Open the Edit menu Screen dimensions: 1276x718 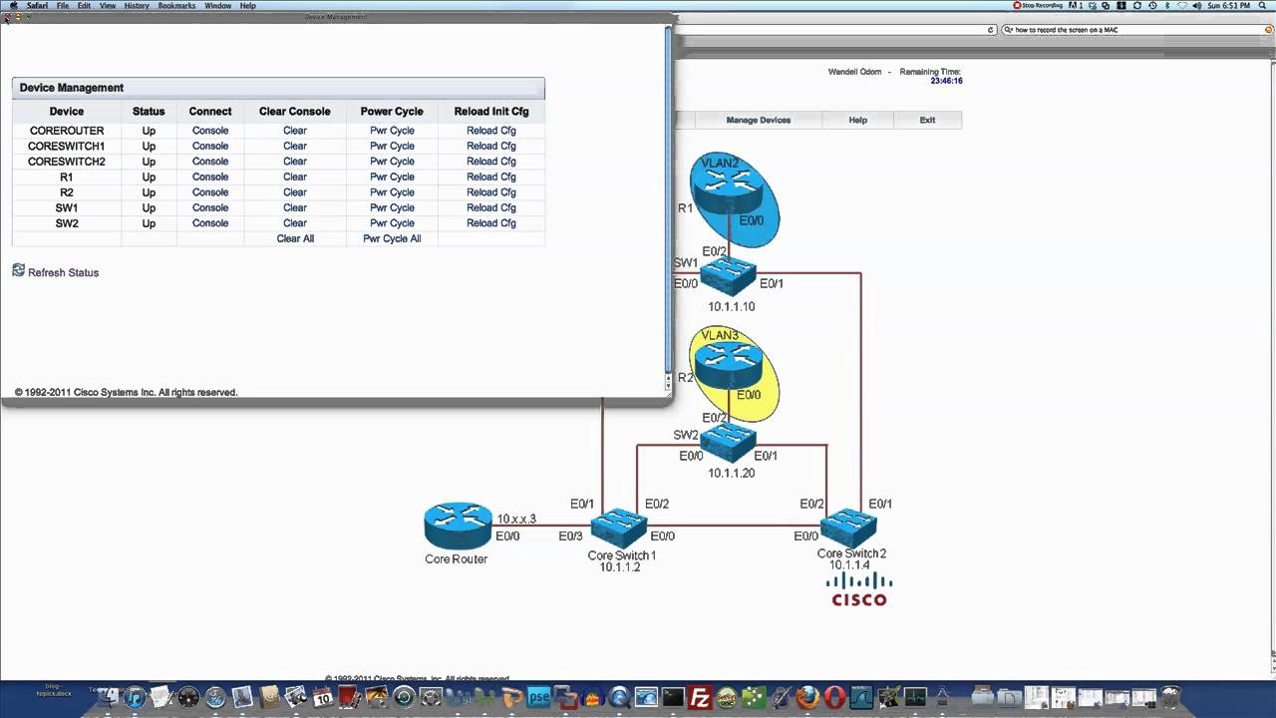point(85,5)
